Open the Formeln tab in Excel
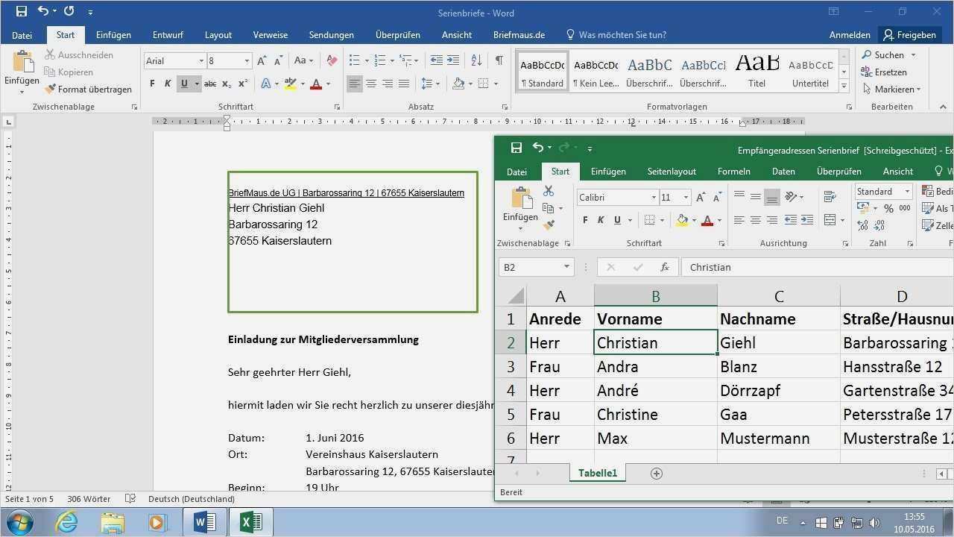 point(733,171)
